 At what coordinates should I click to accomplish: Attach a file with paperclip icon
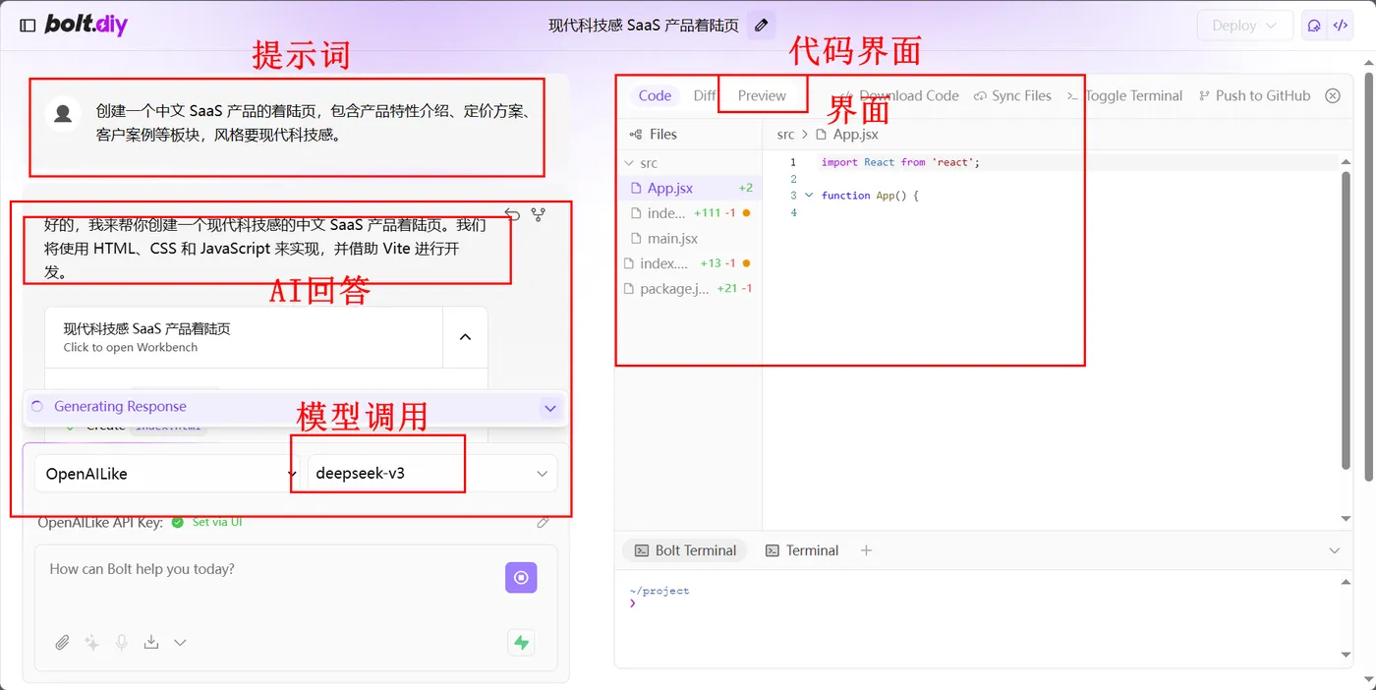(62, 643)
